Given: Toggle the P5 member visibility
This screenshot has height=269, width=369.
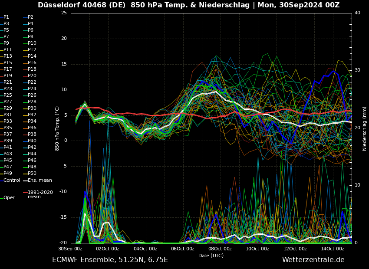Looking at the screenshot, I should point(6,29).
